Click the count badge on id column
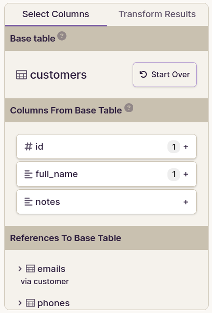This screenshot has height=313, width=212. coord(174,147)
